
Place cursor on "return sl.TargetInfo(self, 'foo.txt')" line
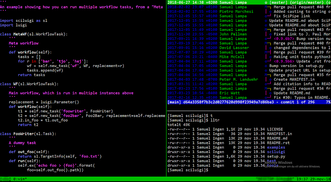[60, 156]
